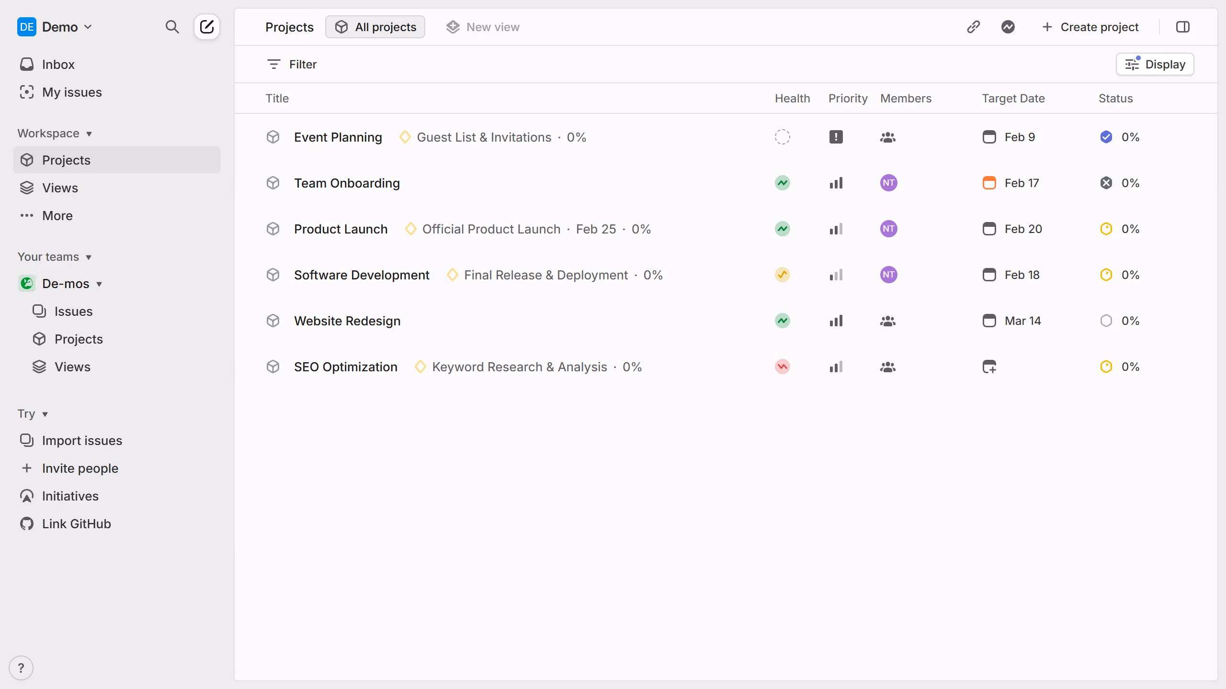
Task: Collapse the Try section
Action: click(x=33, y=414)
